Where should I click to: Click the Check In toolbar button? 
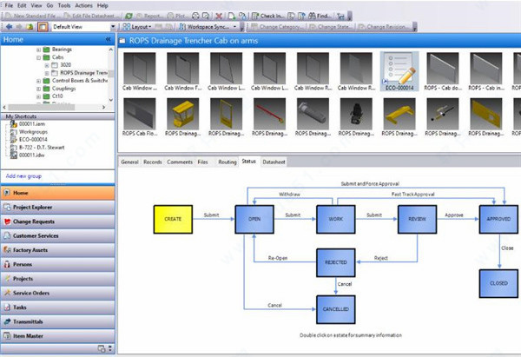coord(267,16)
